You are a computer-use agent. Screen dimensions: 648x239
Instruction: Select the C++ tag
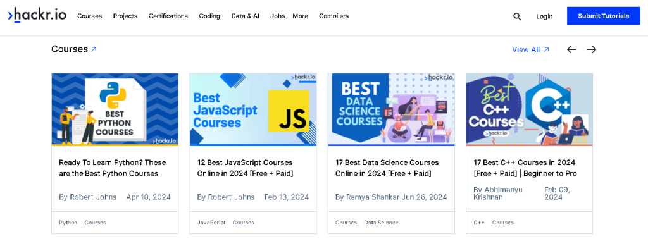coord(479,223)
